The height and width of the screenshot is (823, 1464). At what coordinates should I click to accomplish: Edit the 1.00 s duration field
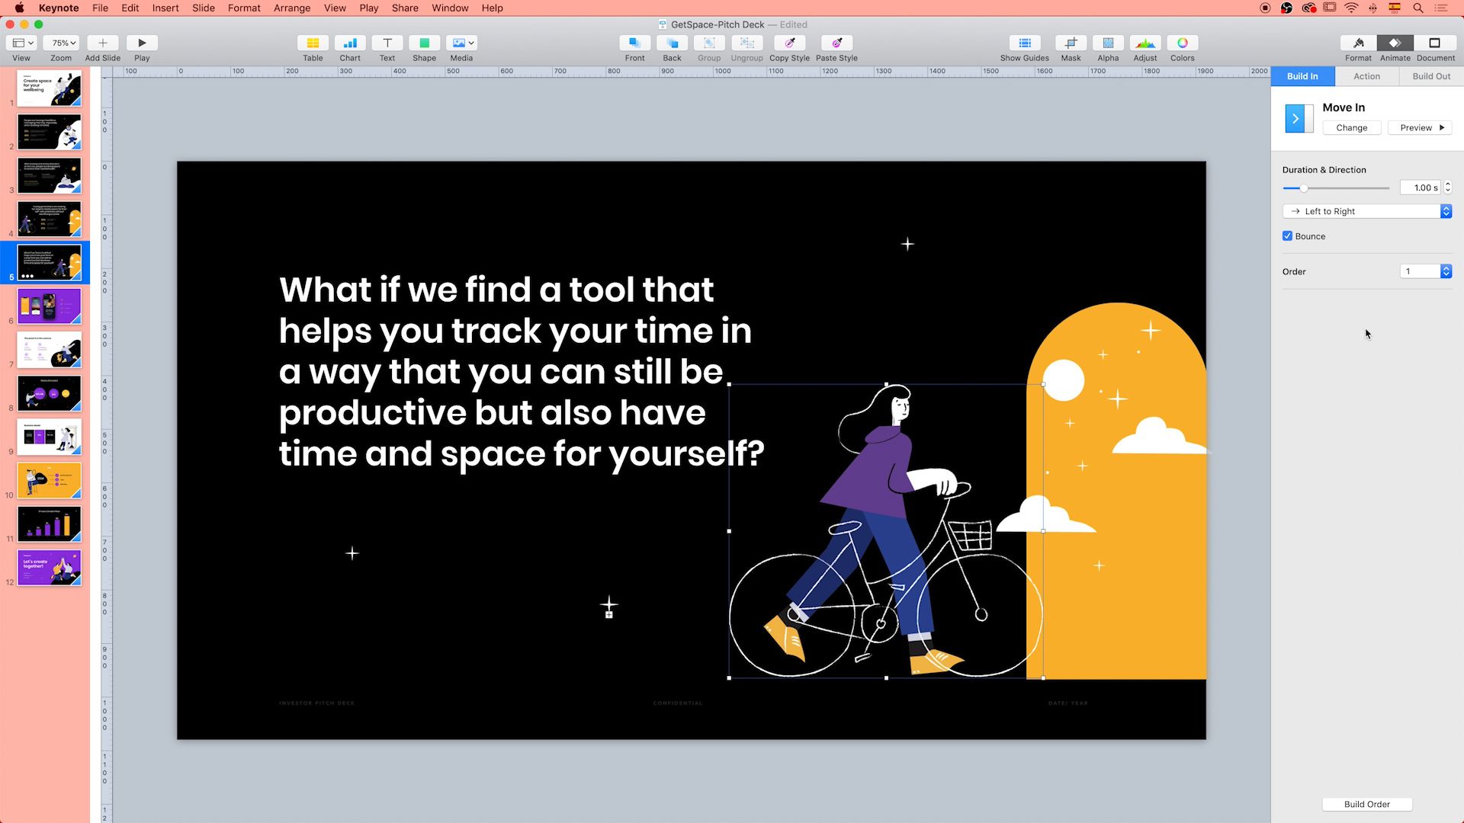1421,187
